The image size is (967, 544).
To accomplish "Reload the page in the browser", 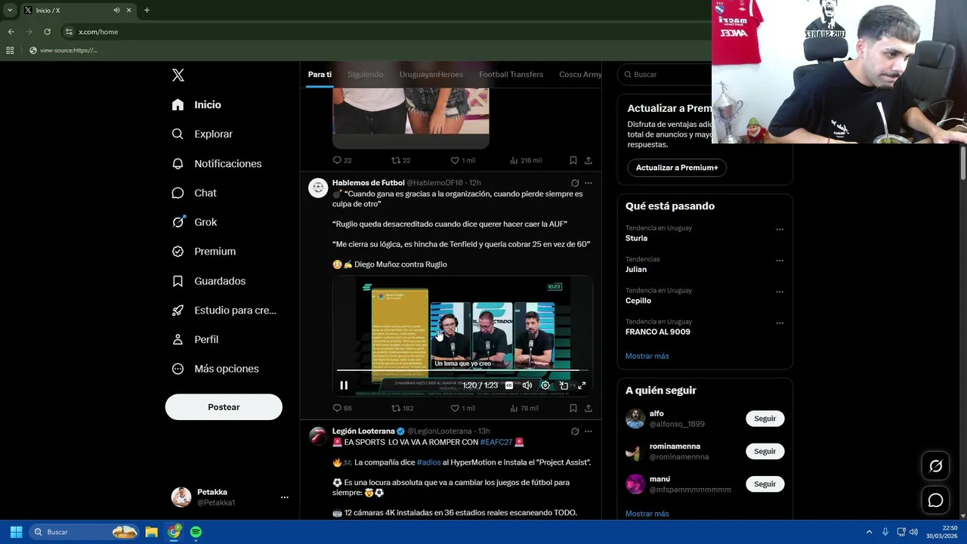I will click(47, 32).
